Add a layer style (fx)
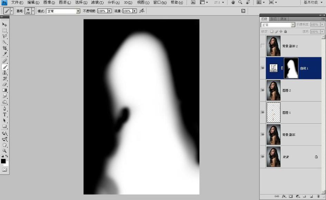326x200 pixels. point(284,196)
